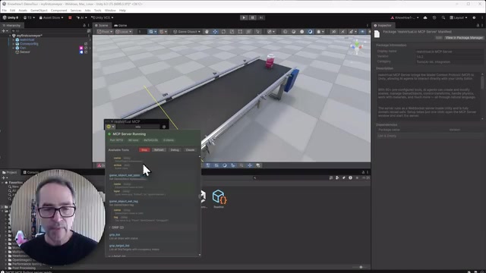Open the Readme asset thumbnail
Screen dimensions: 486x273
pyautogui.click(x=219, y=199)
